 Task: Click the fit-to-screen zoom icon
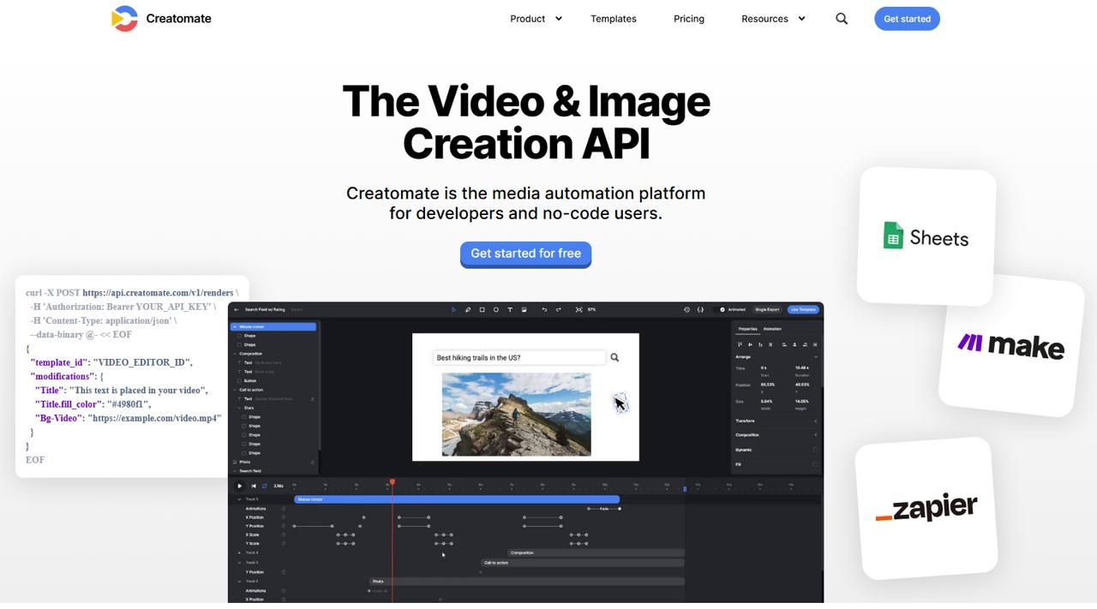coord(578,309)
